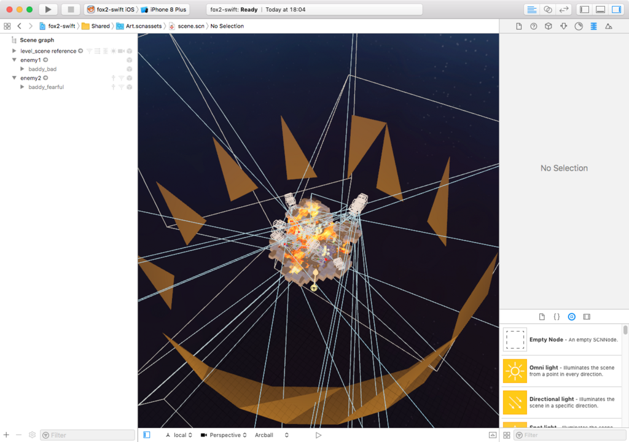Click the Scene graph header icon
This screenshot has width=629, height=442.
pyautogui.click(x=14, y=40)
